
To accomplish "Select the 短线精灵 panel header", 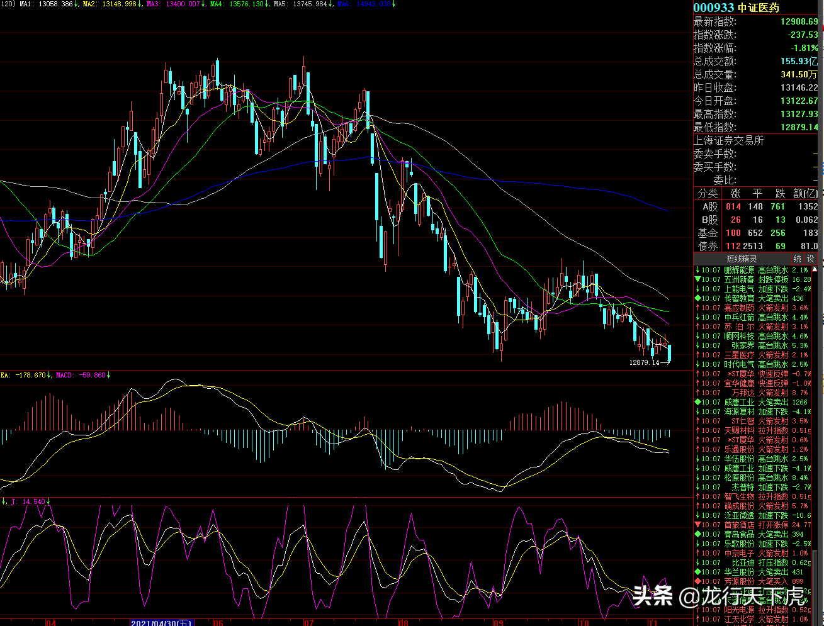I will click(x=742, y=259).
